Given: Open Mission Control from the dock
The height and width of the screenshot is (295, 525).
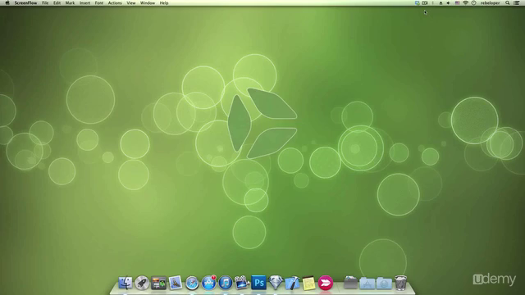Looking at the screenshot, I should tap(158, 283).
